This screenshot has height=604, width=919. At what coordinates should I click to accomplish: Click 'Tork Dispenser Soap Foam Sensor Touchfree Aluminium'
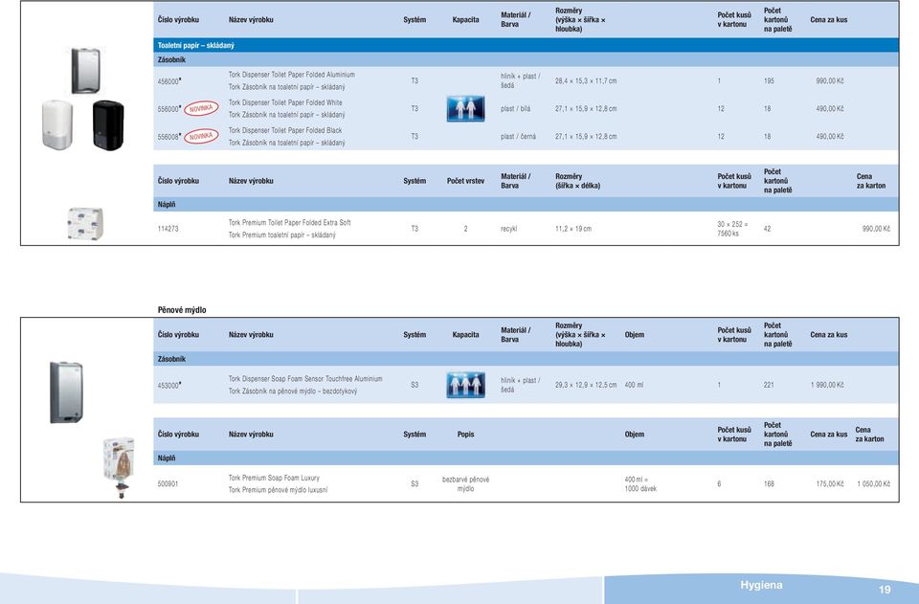pyautogui.click(x=305, y=379)
